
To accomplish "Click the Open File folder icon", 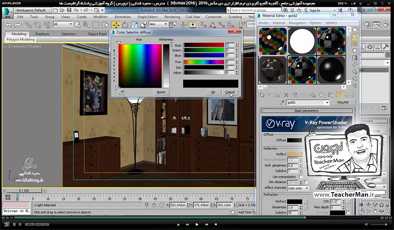I will (63, 10).
